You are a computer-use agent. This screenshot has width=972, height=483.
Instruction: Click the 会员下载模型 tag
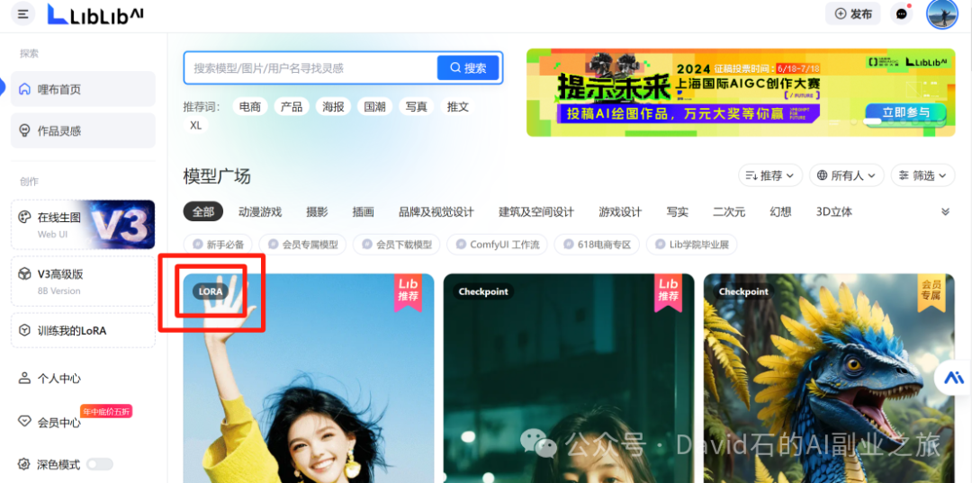397,245
